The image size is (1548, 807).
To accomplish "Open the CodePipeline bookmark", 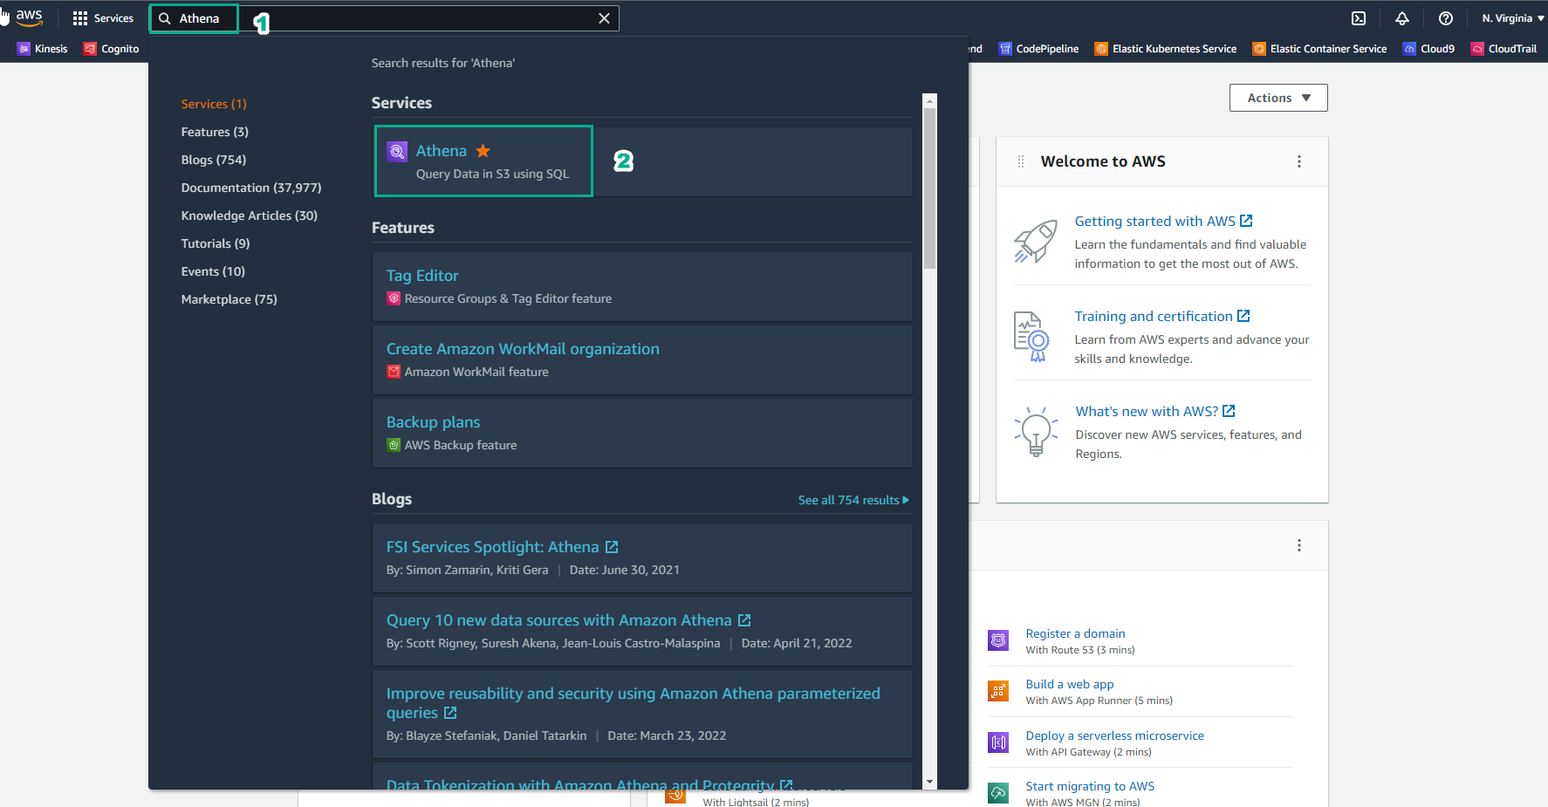I will 1038,49.
